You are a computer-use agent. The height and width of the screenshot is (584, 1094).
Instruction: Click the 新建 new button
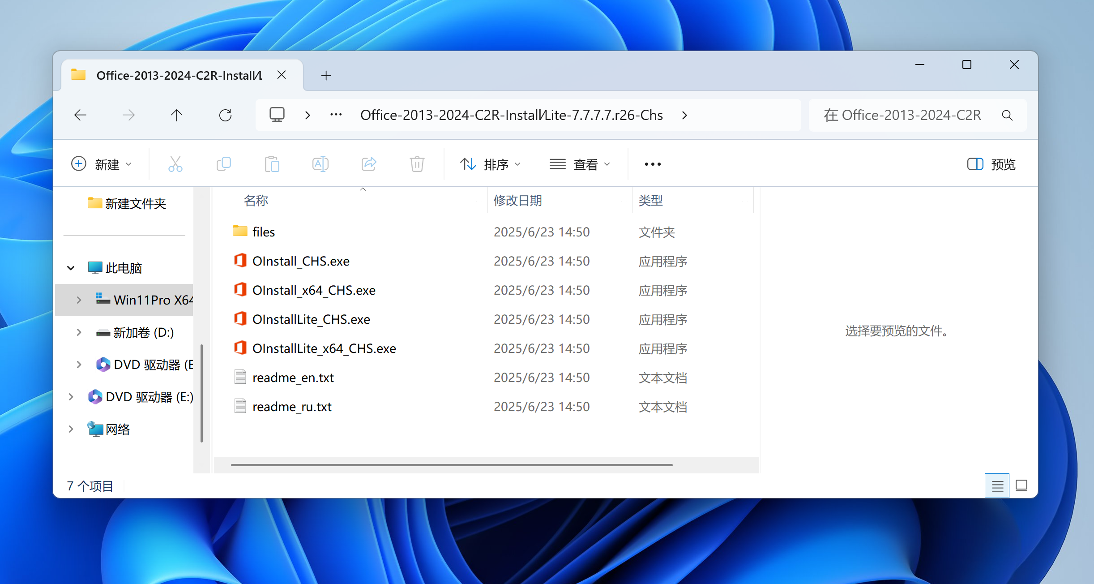pyautogui.click(x=102, y=164)
